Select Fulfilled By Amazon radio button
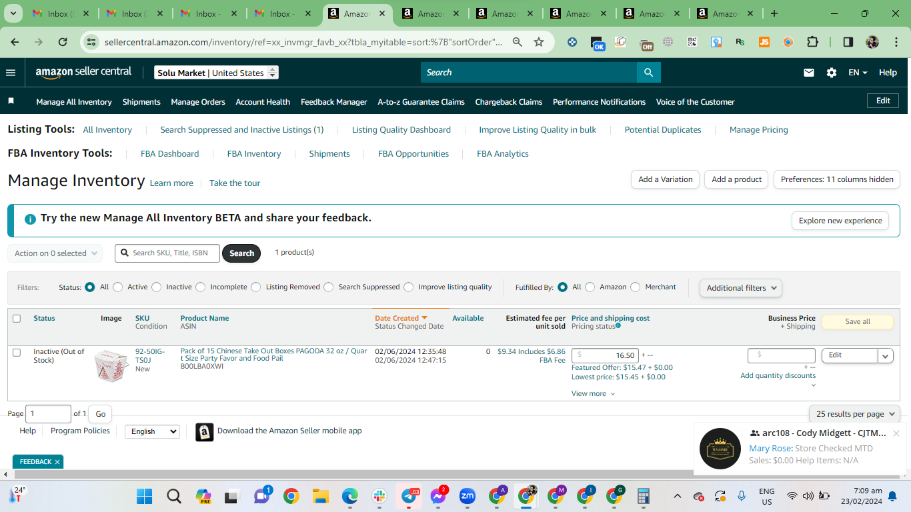 (590, 287)
